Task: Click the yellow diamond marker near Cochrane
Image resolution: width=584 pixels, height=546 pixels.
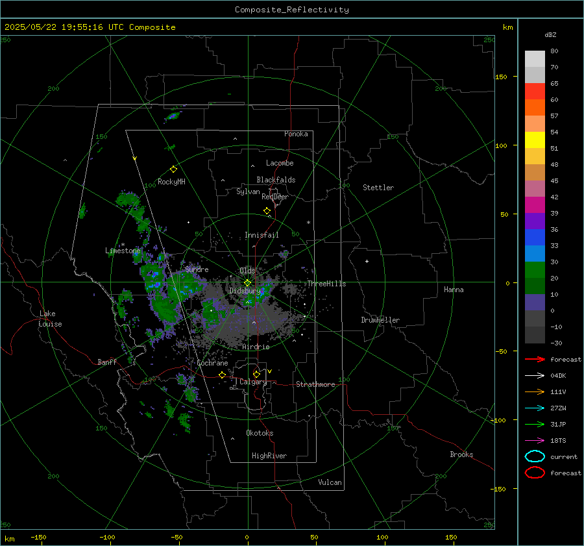Action: (x=223, y=375)
